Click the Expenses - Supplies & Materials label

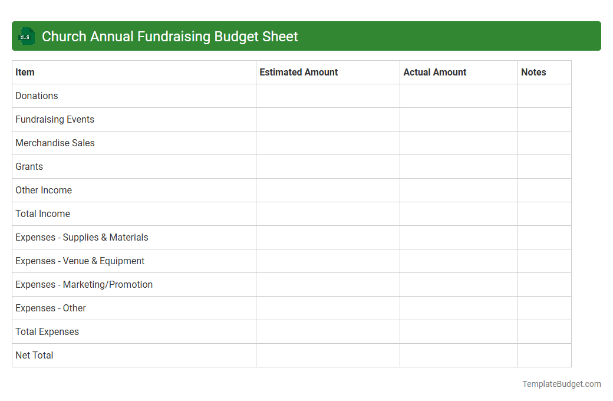tap(82, 237)
